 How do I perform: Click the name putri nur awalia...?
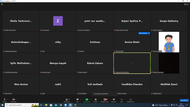pos(95,21)
